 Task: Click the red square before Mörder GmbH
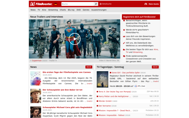point(97,101)
